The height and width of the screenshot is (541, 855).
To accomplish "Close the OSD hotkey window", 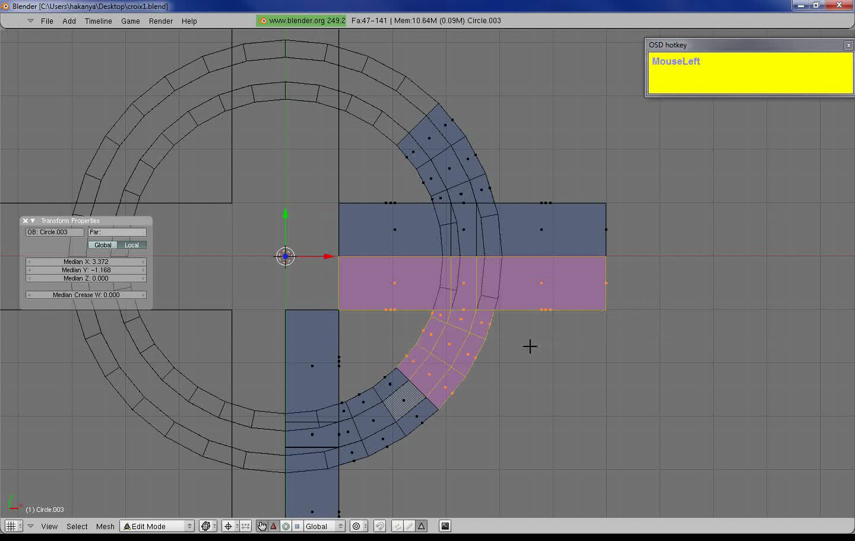I will point(848,45).
